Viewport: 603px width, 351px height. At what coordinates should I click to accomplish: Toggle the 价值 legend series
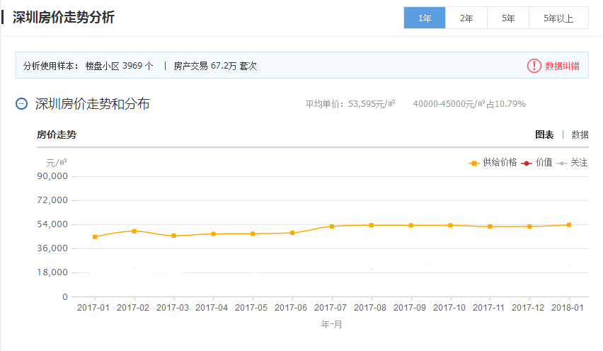coord(536,163)
